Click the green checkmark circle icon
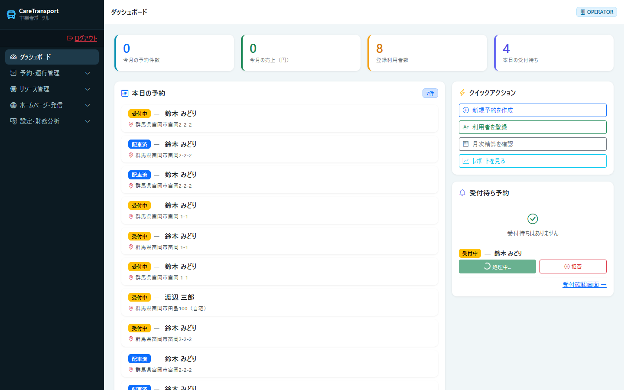The image size is (624, 390). (533, 219)
